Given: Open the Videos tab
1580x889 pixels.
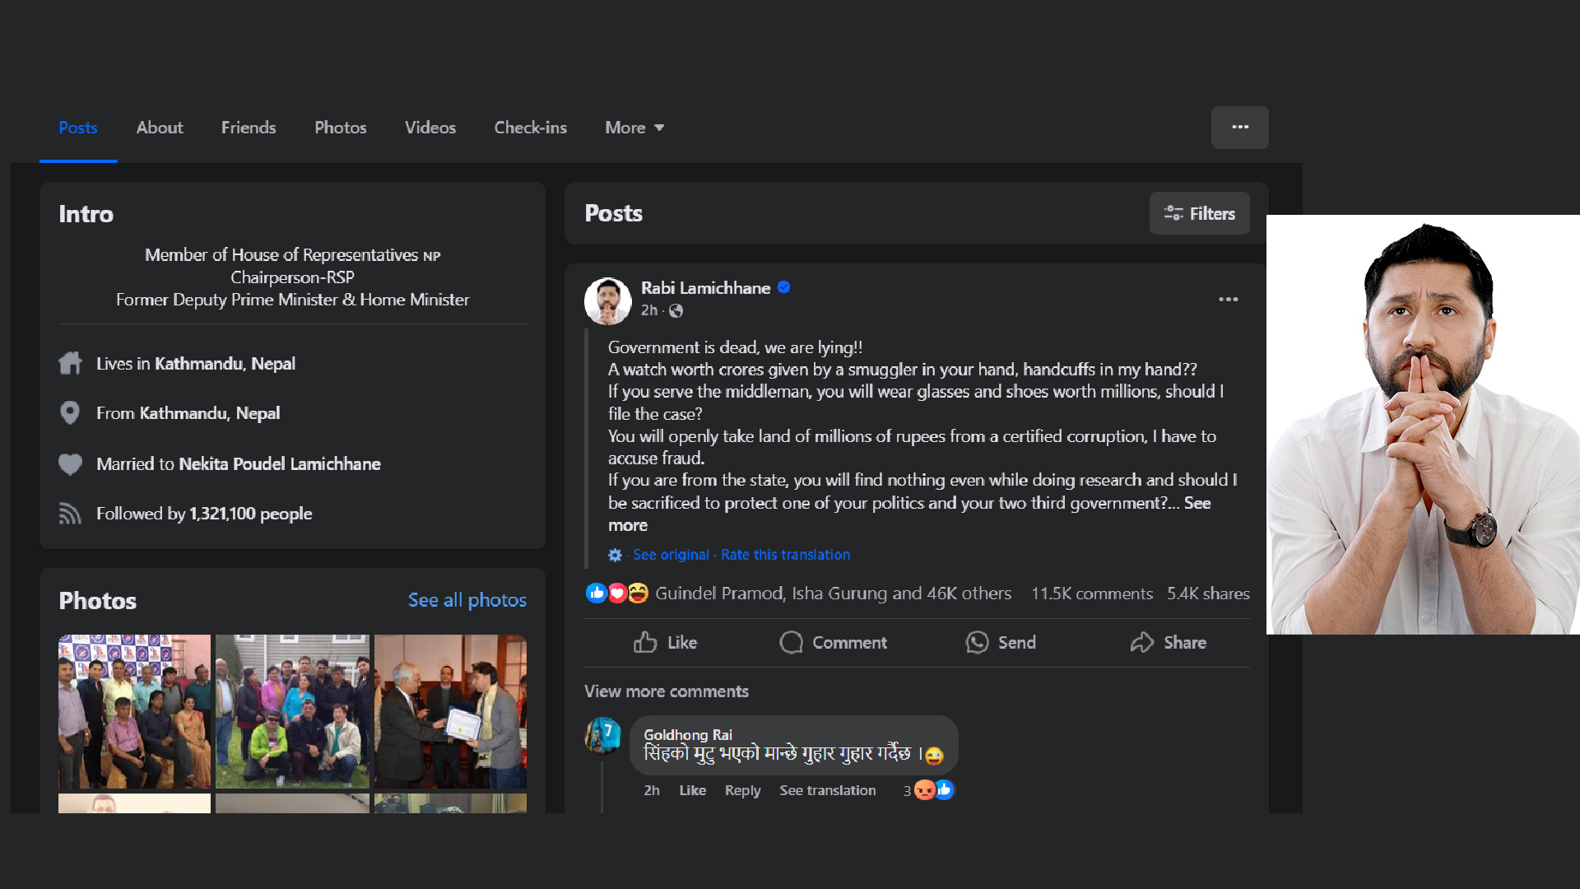Looking at the screenshot, I should 430,128.
